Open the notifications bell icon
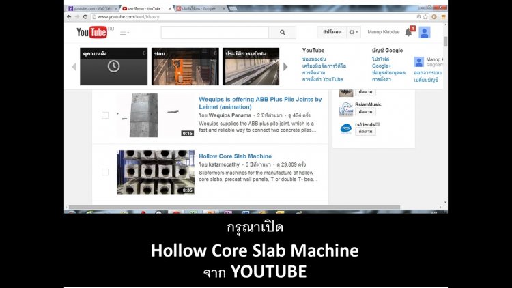 (408, 32)
